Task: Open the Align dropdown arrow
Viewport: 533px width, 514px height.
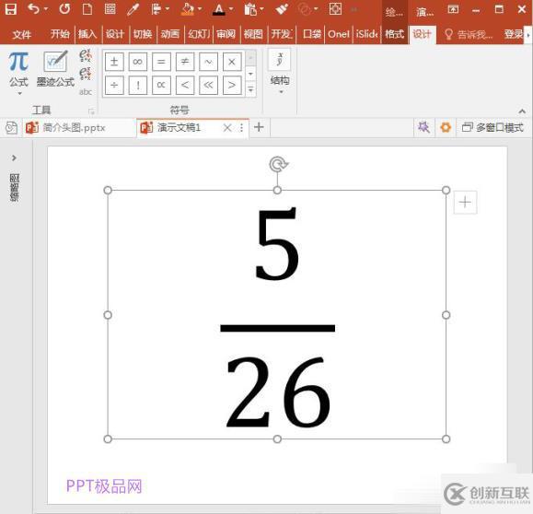Action: click(x=168, y=9)
